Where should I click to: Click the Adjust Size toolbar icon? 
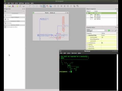point(78,6)
